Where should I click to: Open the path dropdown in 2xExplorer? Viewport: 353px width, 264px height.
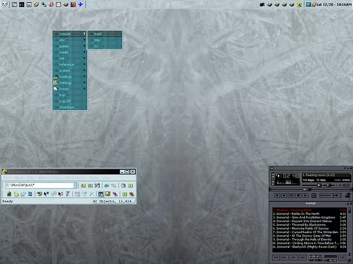pos(76,186)
